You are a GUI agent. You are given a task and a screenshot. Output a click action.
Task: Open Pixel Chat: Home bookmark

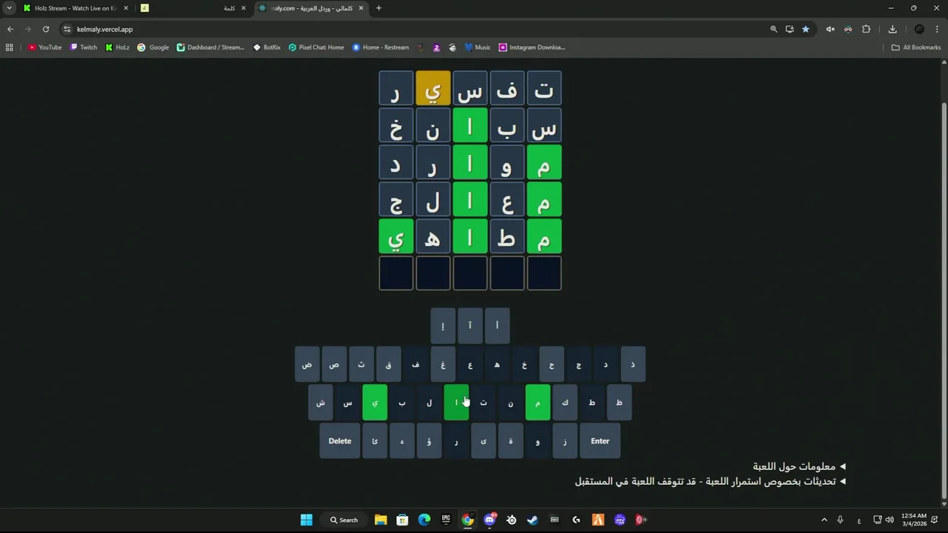coord(316,47)
